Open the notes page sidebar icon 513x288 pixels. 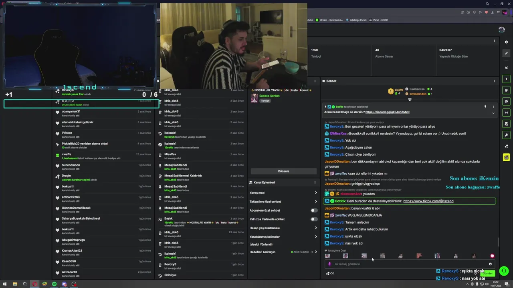506,90
